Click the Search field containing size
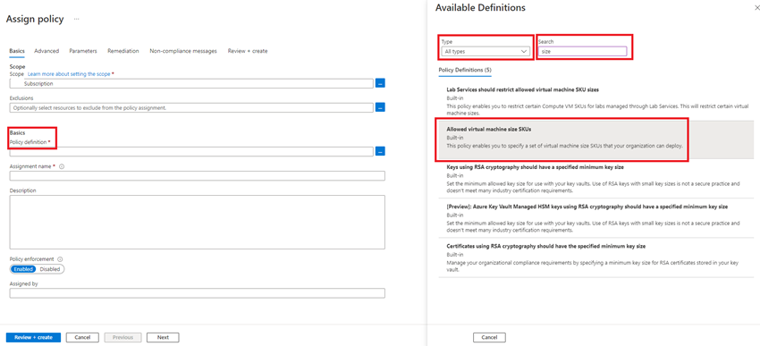Image resolution: width=760 pixels, height=346 pixels. tap(582, 51)
